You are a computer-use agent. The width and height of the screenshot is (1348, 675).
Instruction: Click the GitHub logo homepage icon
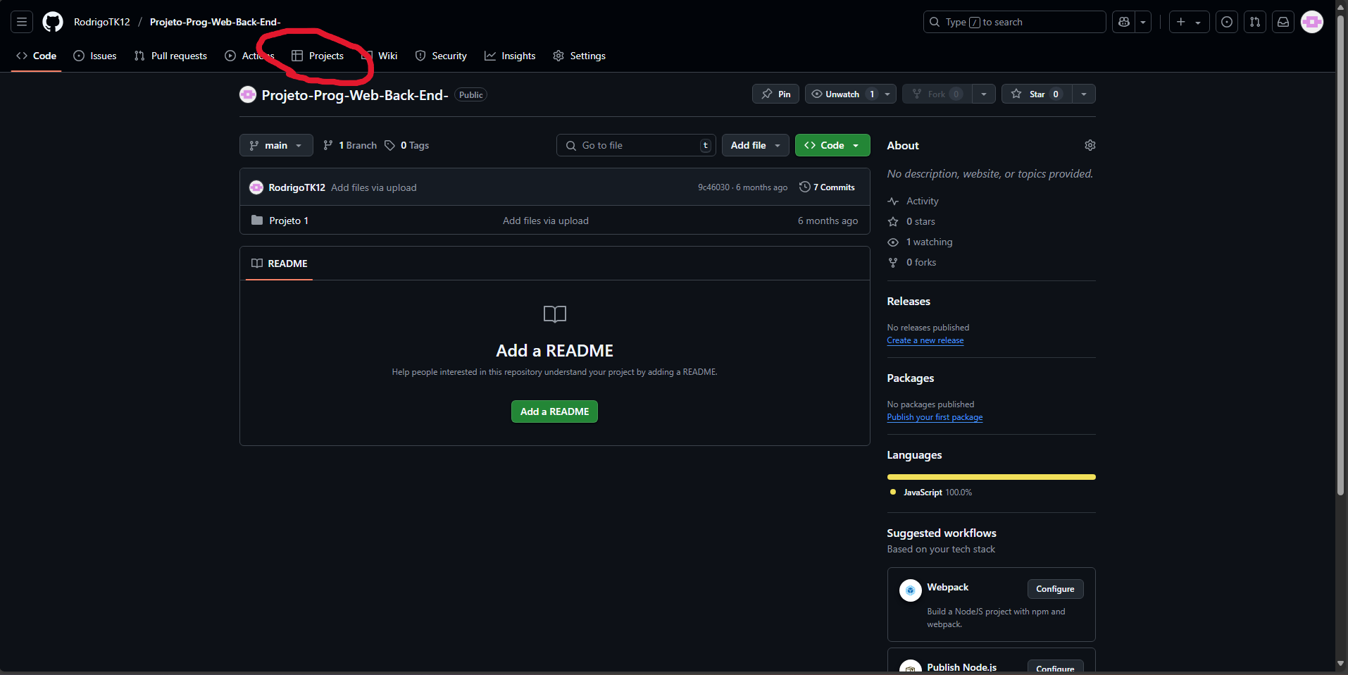53,22
